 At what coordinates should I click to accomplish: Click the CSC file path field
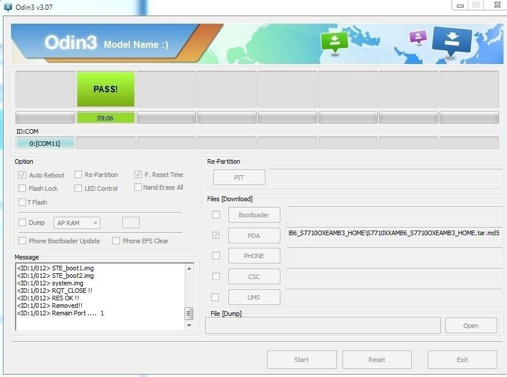point(394,277)
